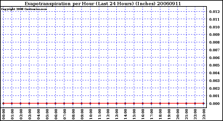Click the 0.003 y-axis label
The width and height of the screenshot is (223, 121).
coord(214,81)
